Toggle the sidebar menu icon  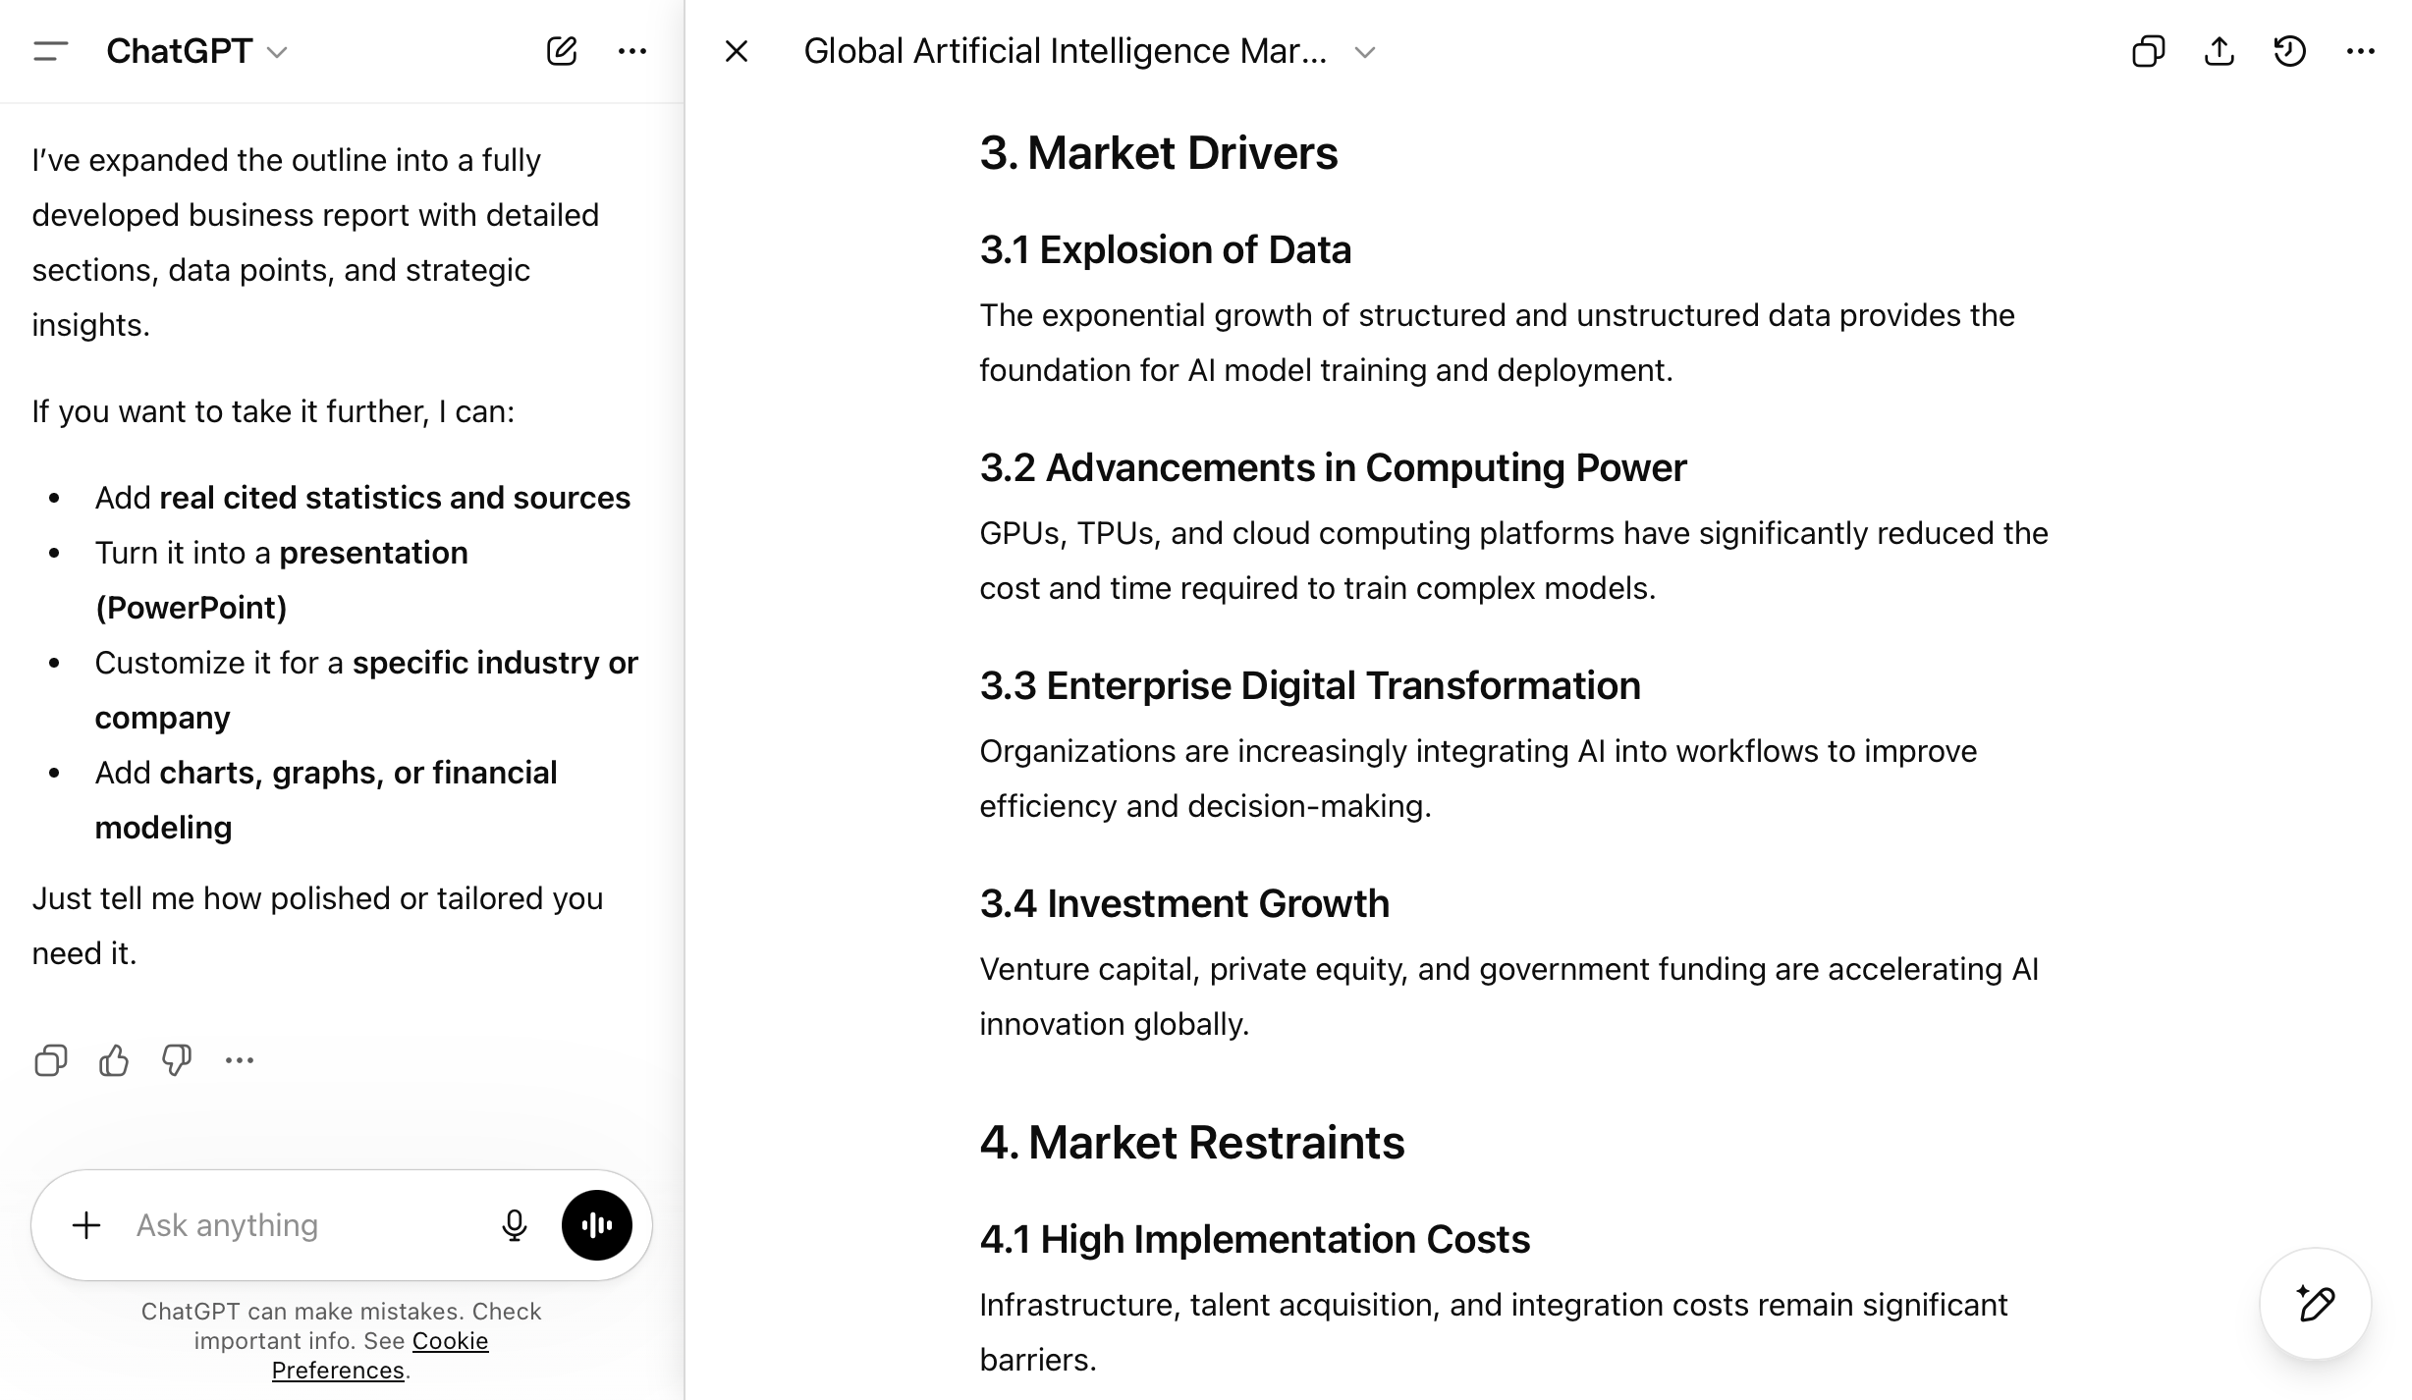point(50,51)
